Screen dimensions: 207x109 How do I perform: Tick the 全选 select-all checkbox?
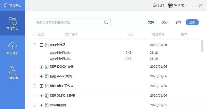(35, 34)
